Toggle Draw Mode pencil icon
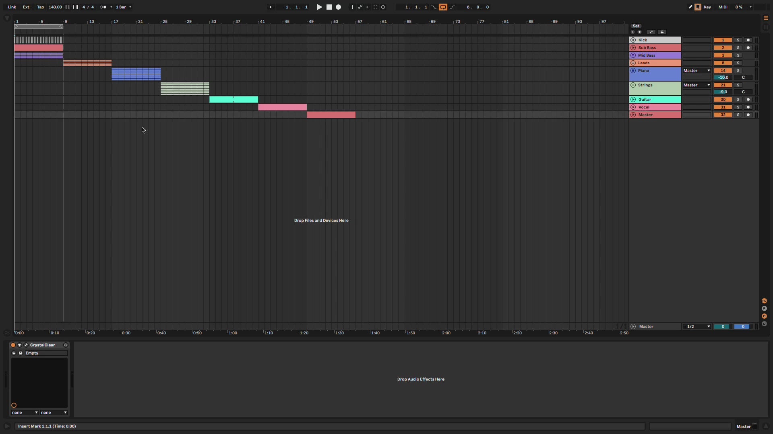Viewport: 773px width, 434px height. (690, 7)
